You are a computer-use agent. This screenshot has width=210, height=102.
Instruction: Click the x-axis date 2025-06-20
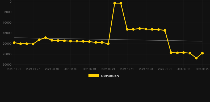tap(202, 69)
